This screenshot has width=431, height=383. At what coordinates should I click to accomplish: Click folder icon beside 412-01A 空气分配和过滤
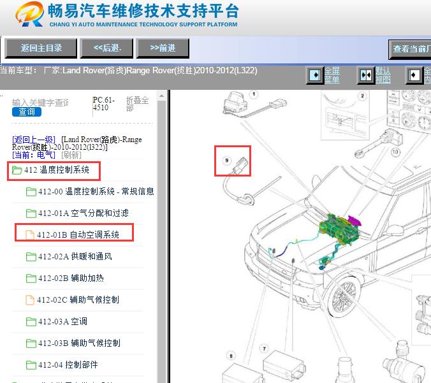[x=31, y=213]
